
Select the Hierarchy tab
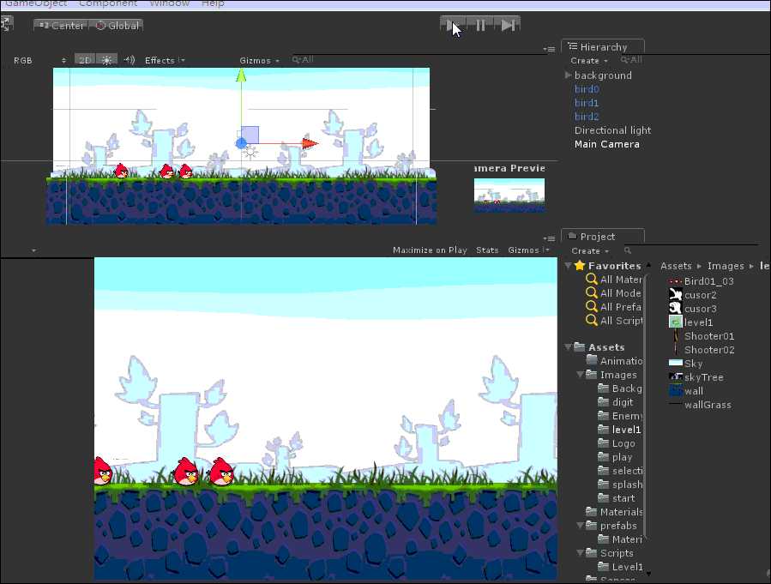tap(603, 46)
